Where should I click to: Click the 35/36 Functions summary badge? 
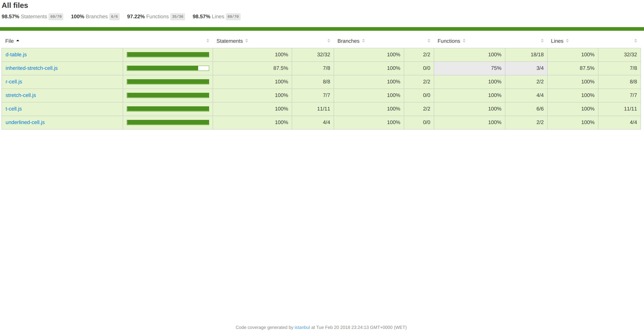(x=178, y=17)
